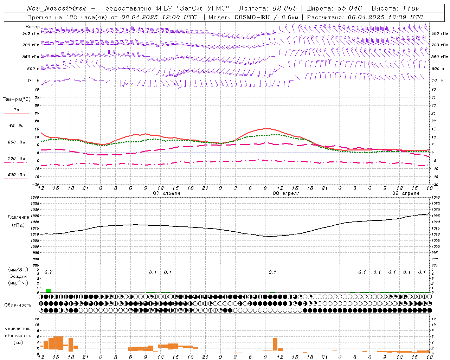Click the Ветер panel label

click(33, 27)
